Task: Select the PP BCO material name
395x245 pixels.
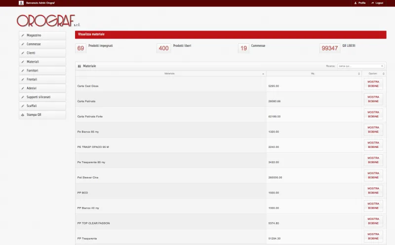Action: coord(82,193)
